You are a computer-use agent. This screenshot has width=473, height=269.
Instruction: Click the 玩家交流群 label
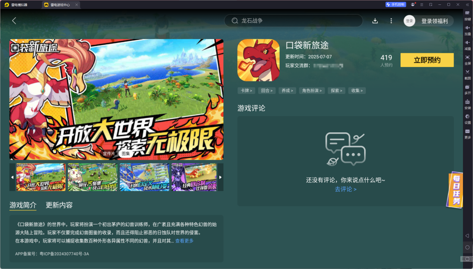pos(298,66)
